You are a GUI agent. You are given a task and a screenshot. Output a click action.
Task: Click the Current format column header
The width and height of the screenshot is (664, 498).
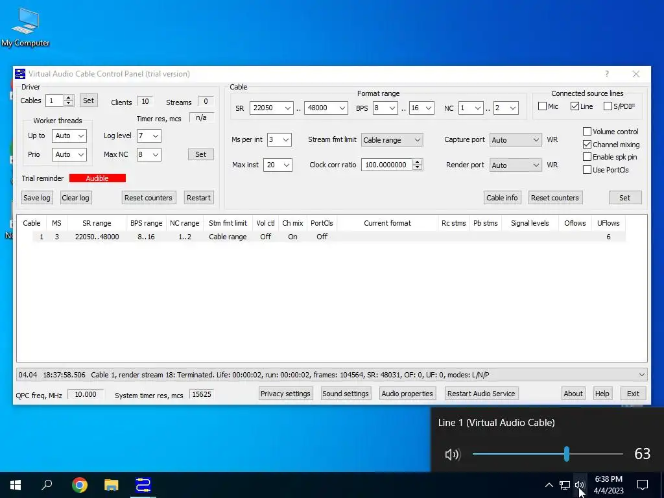(x=387, y=223)
